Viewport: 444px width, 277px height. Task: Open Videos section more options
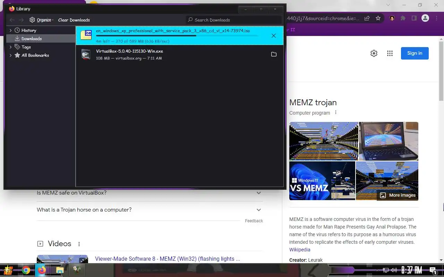pyautogui.click(x=79, y=244)
